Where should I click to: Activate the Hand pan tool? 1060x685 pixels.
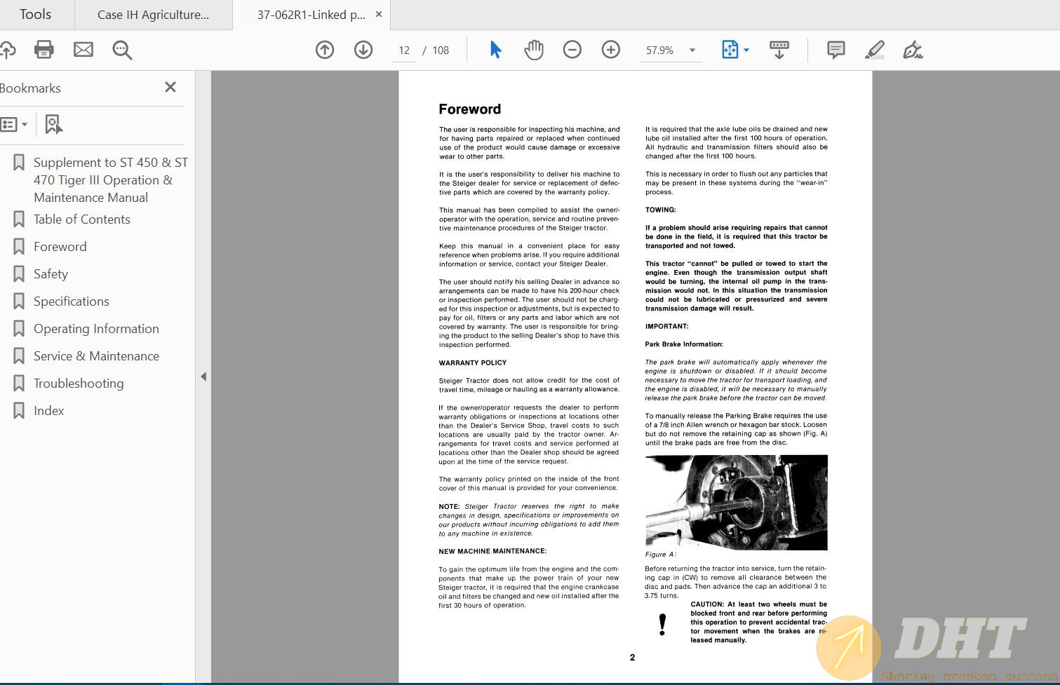point(534,50)
